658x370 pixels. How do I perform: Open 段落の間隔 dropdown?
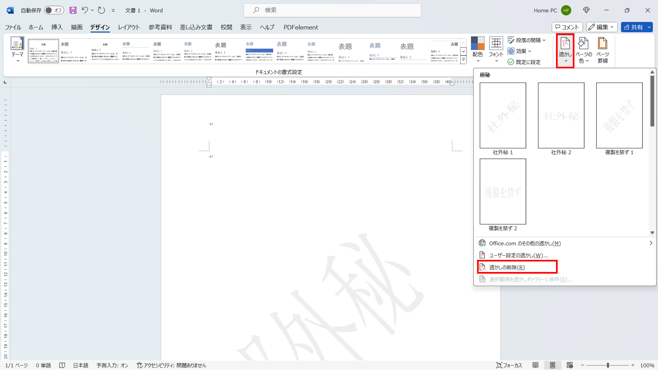[527, 40]
